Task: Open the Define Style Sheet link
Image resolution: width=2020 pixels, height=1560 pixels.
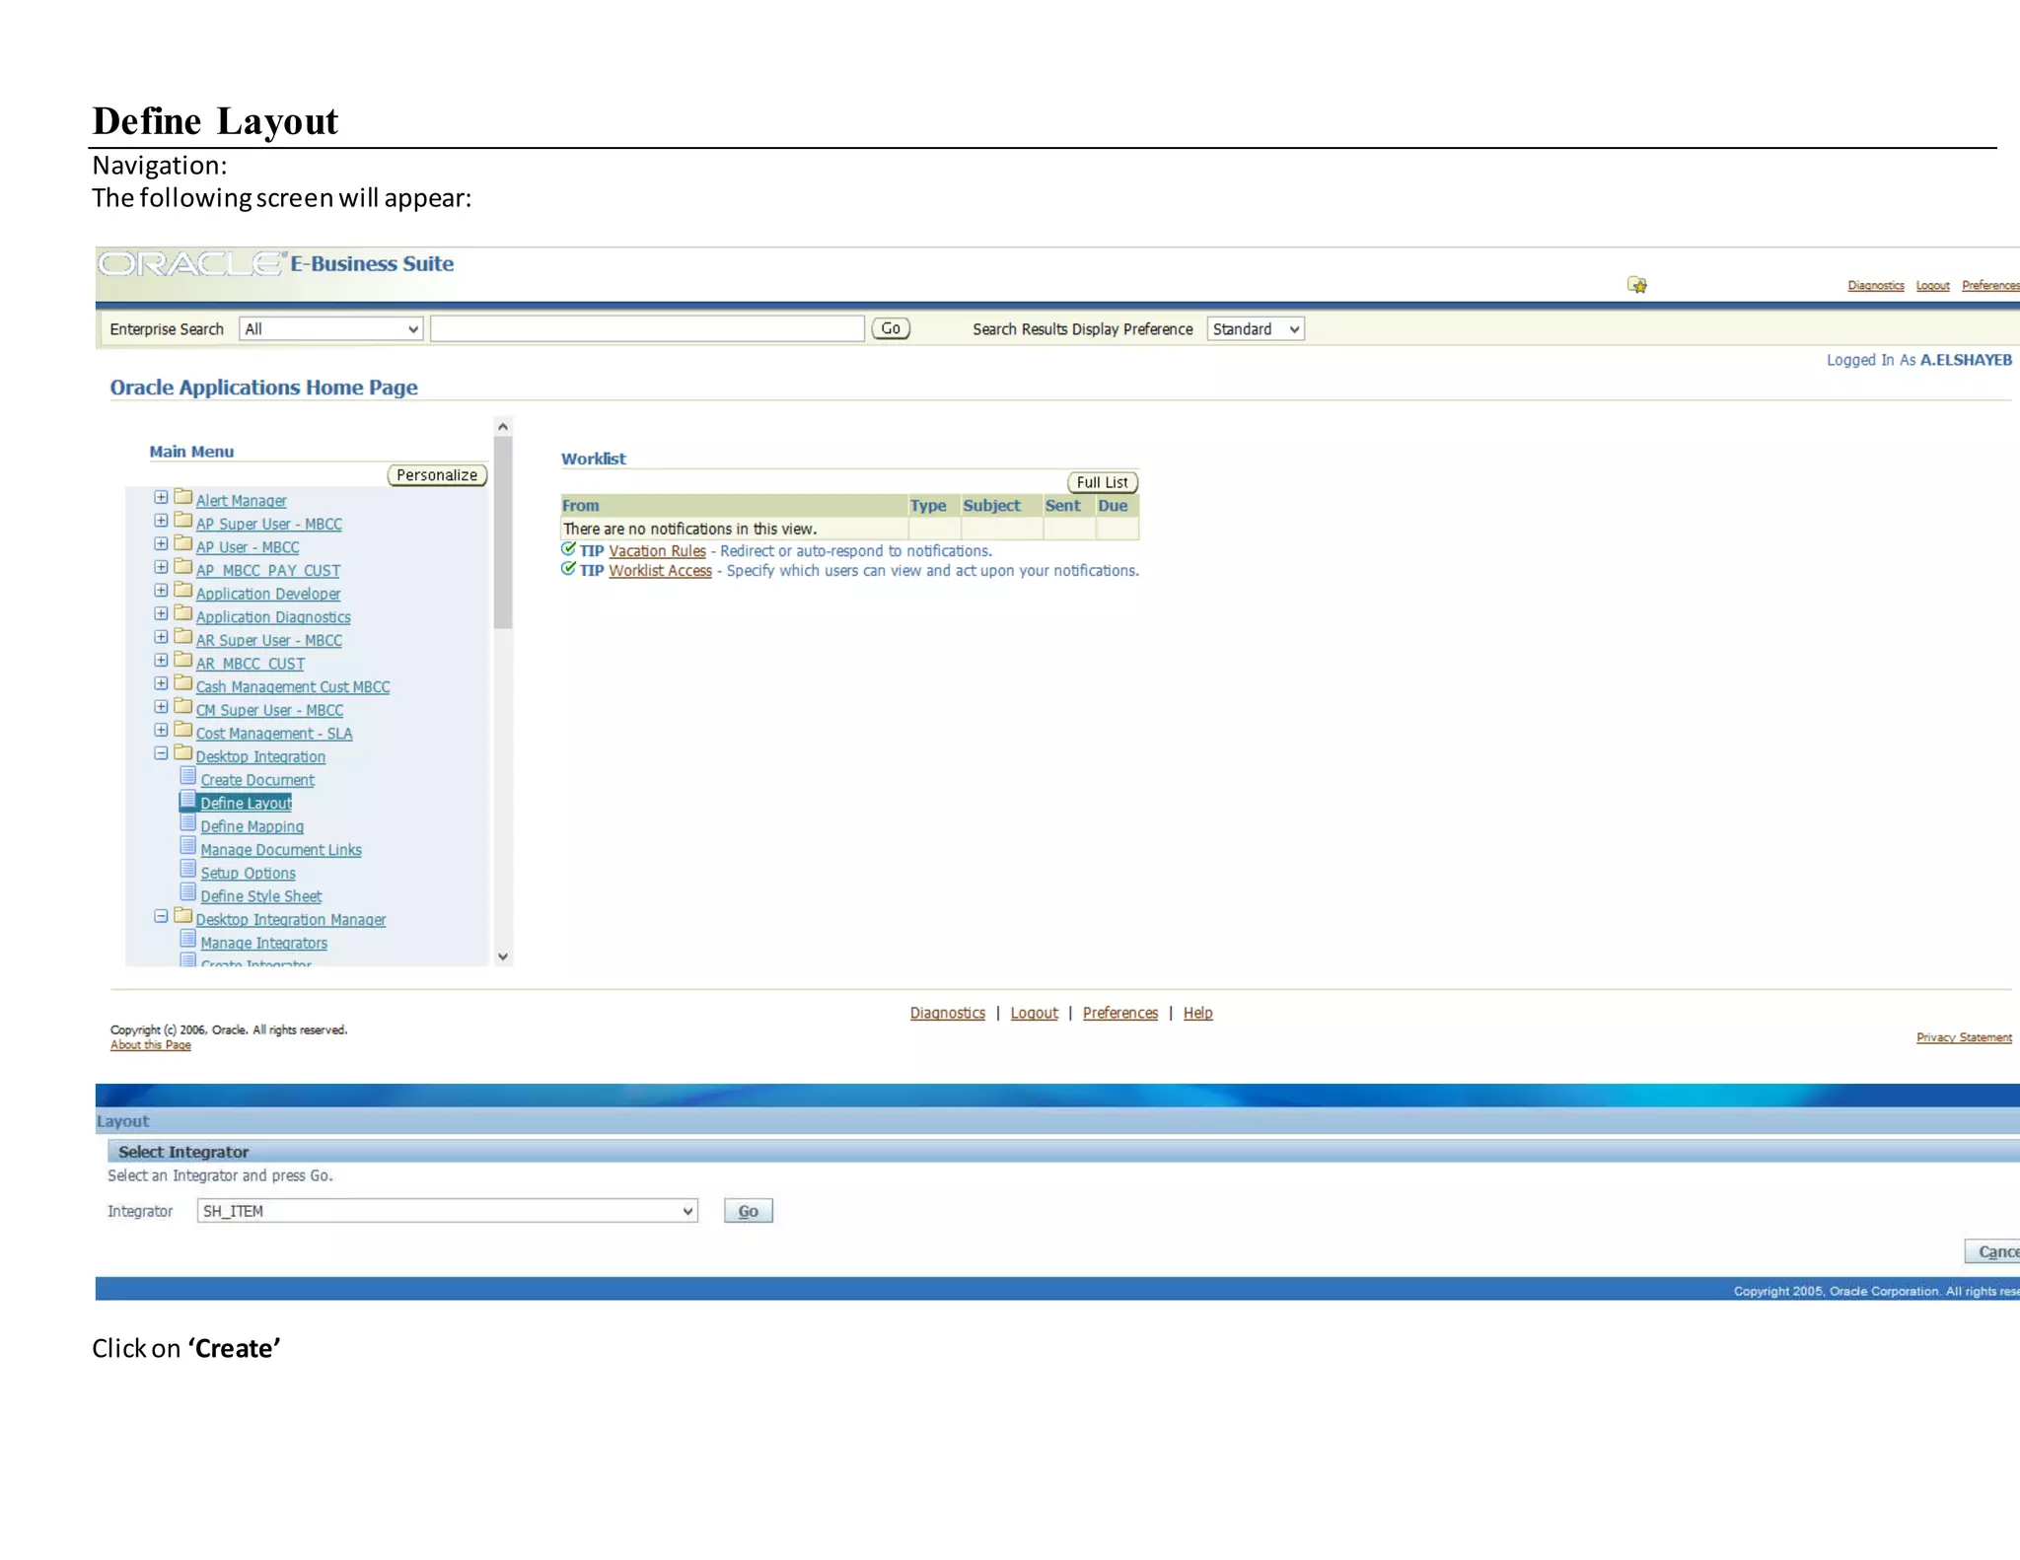Action: [261, 896]
